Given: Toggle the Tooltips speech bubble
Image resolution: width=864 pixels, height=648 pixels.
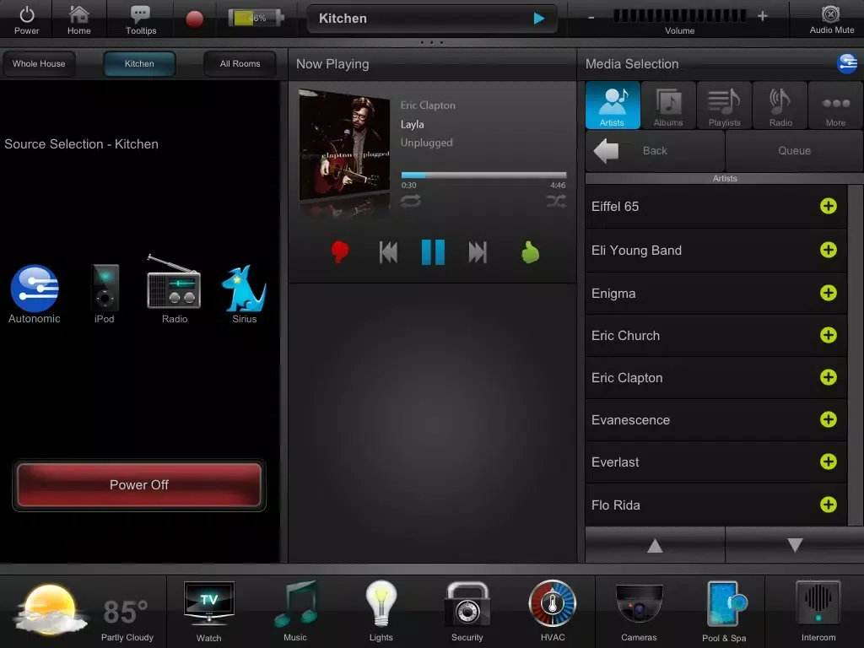Looking at the screenshot, I should pos(141,19).
